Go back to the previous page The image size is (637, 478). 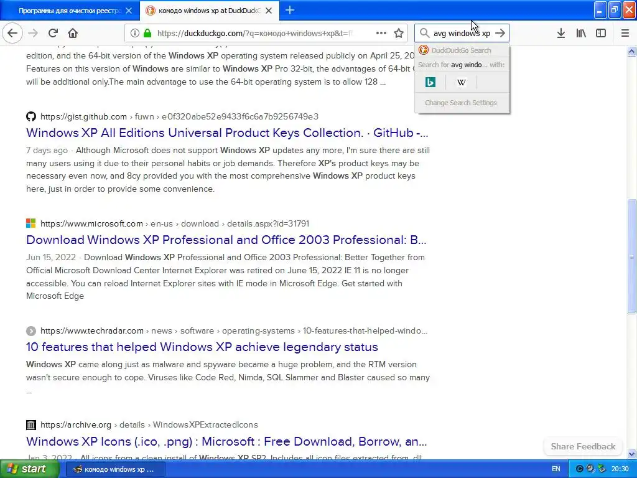(12, 33)
